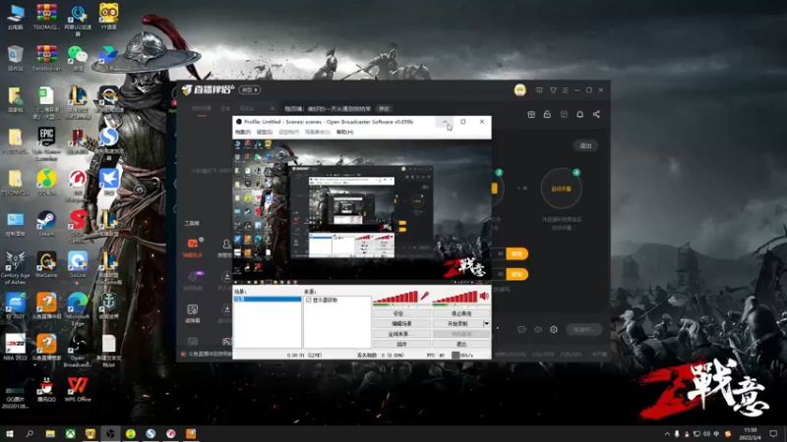Toggle the 显示器获取 source checkbox
This screenshot has width=787, height=442.
308,301
